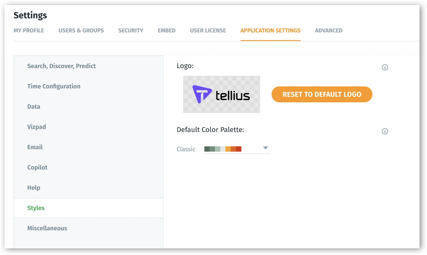The image size is (427, 255).
Task: Click Reset to Default Logo button
Action: [322, 94]
